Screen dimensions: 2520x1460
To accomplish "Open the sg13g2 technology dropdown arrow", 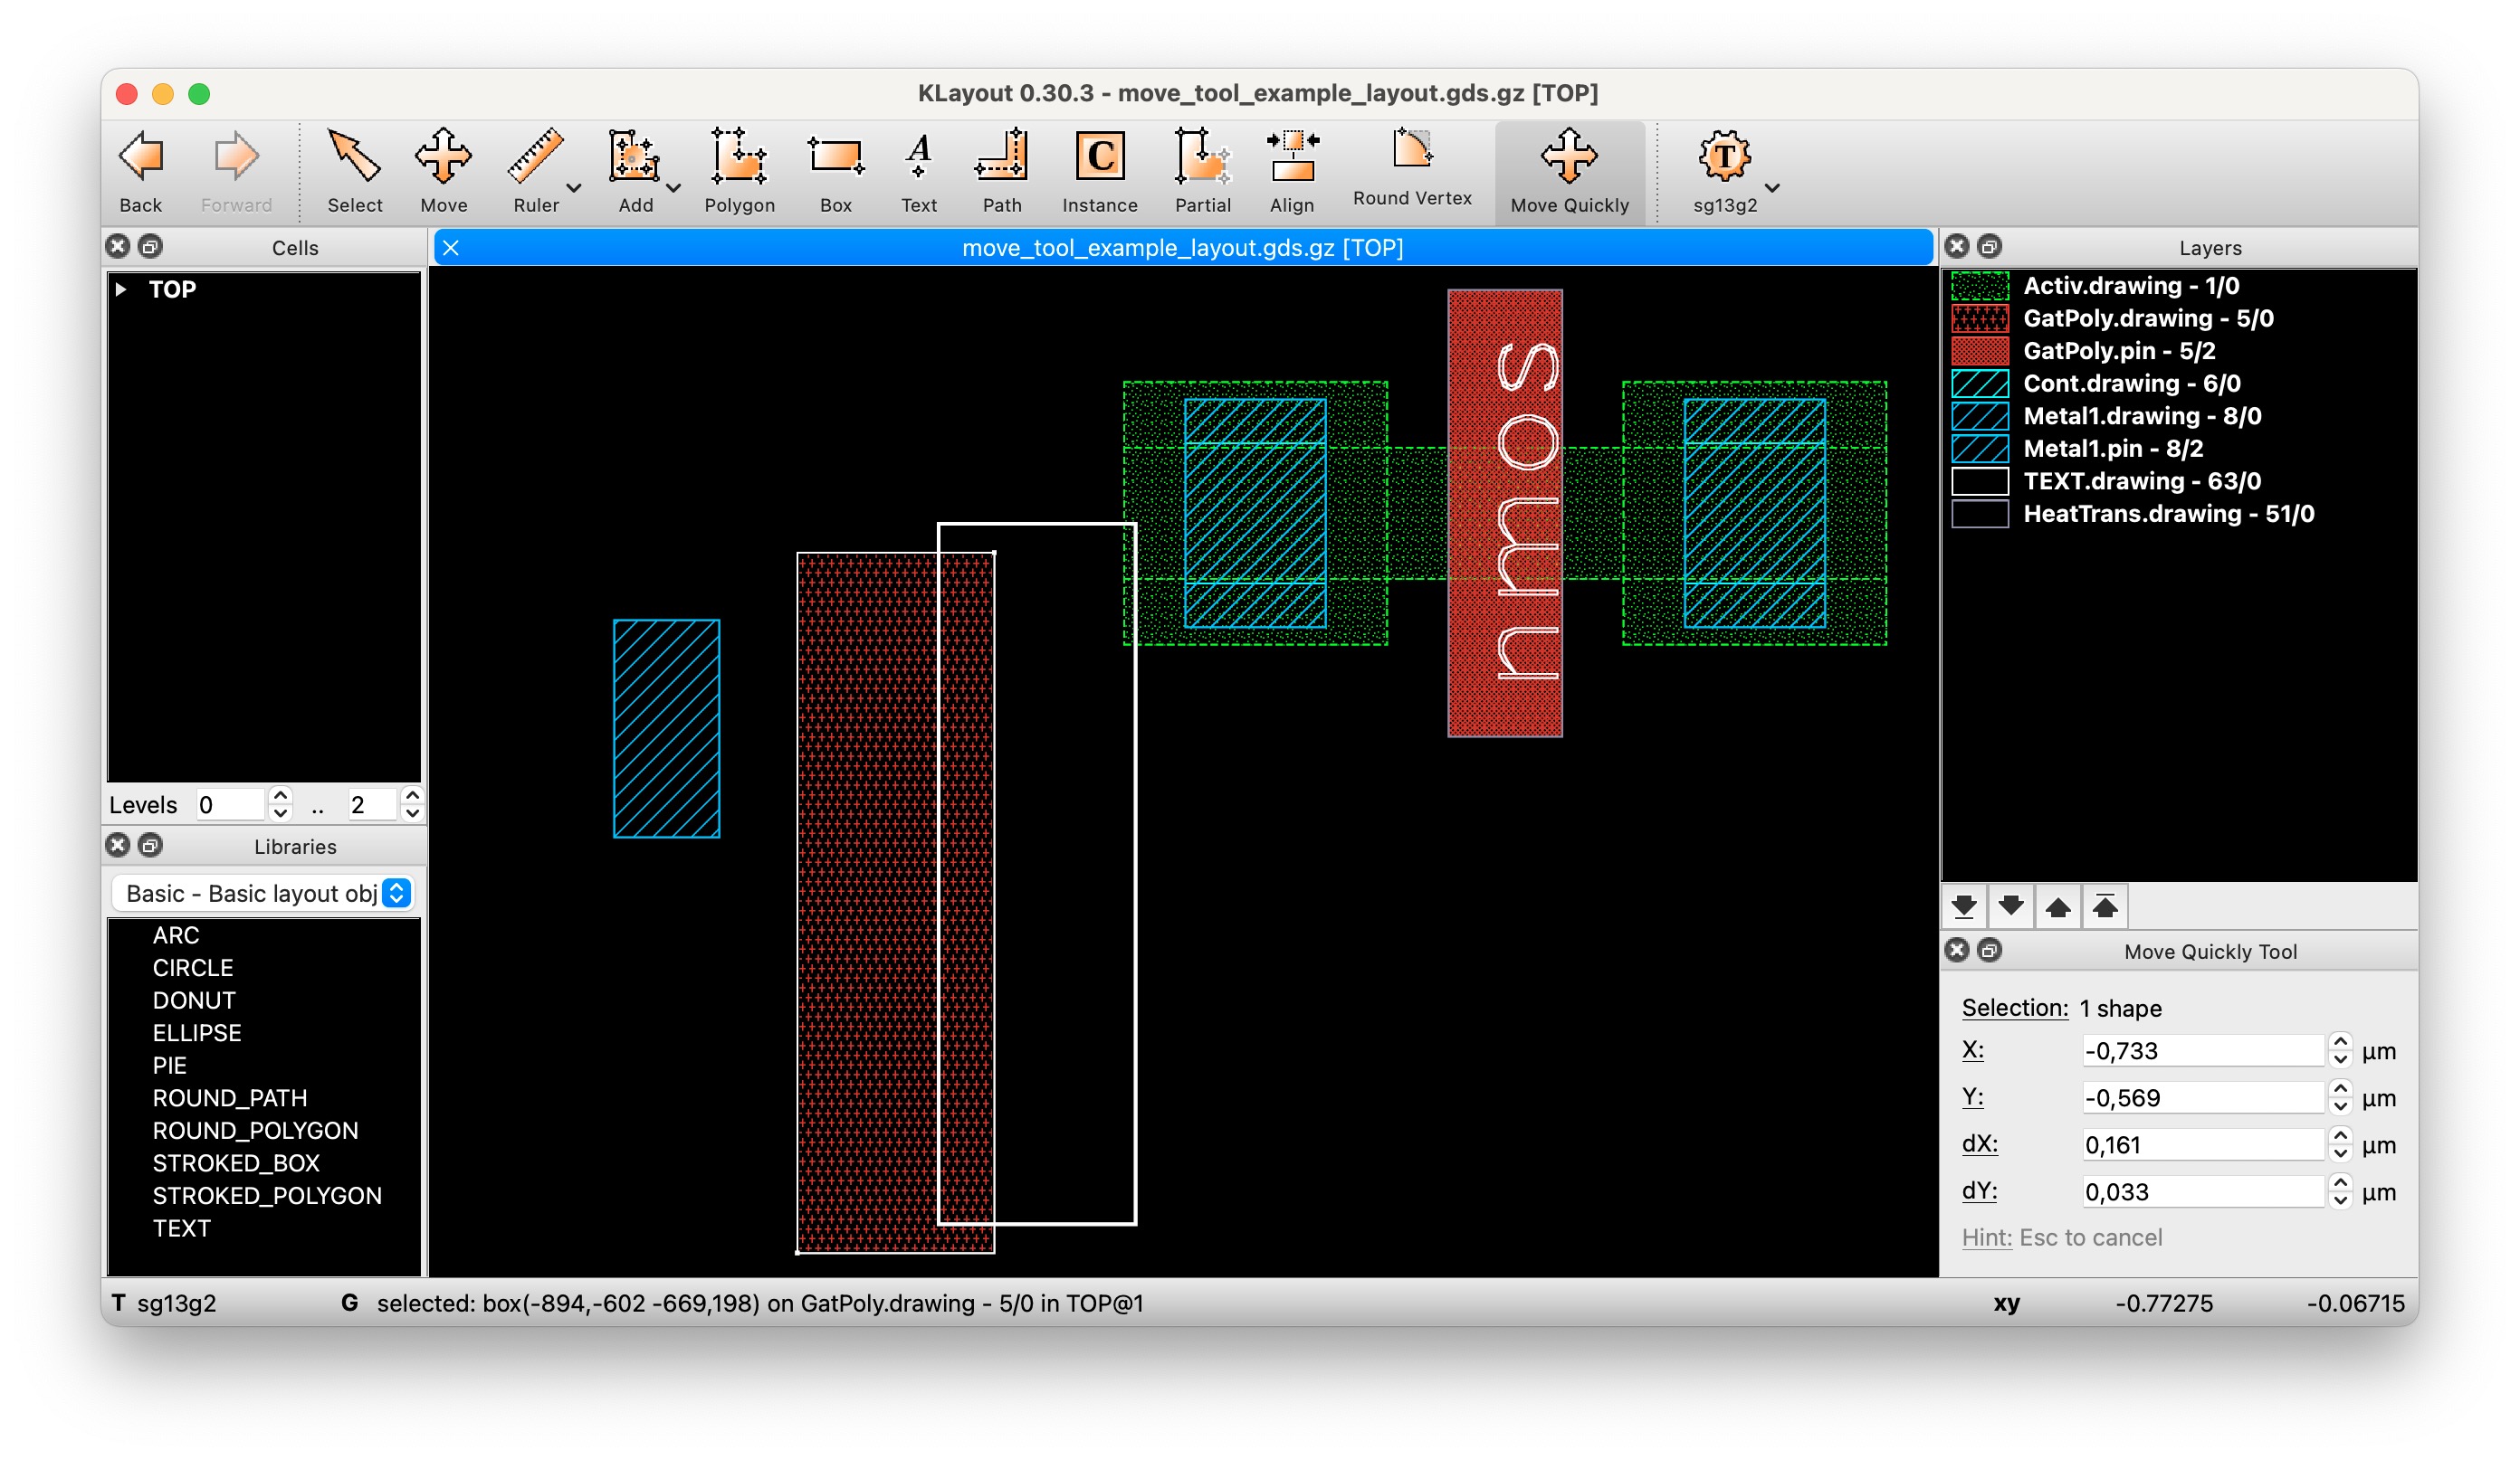I will point(1772,188).
